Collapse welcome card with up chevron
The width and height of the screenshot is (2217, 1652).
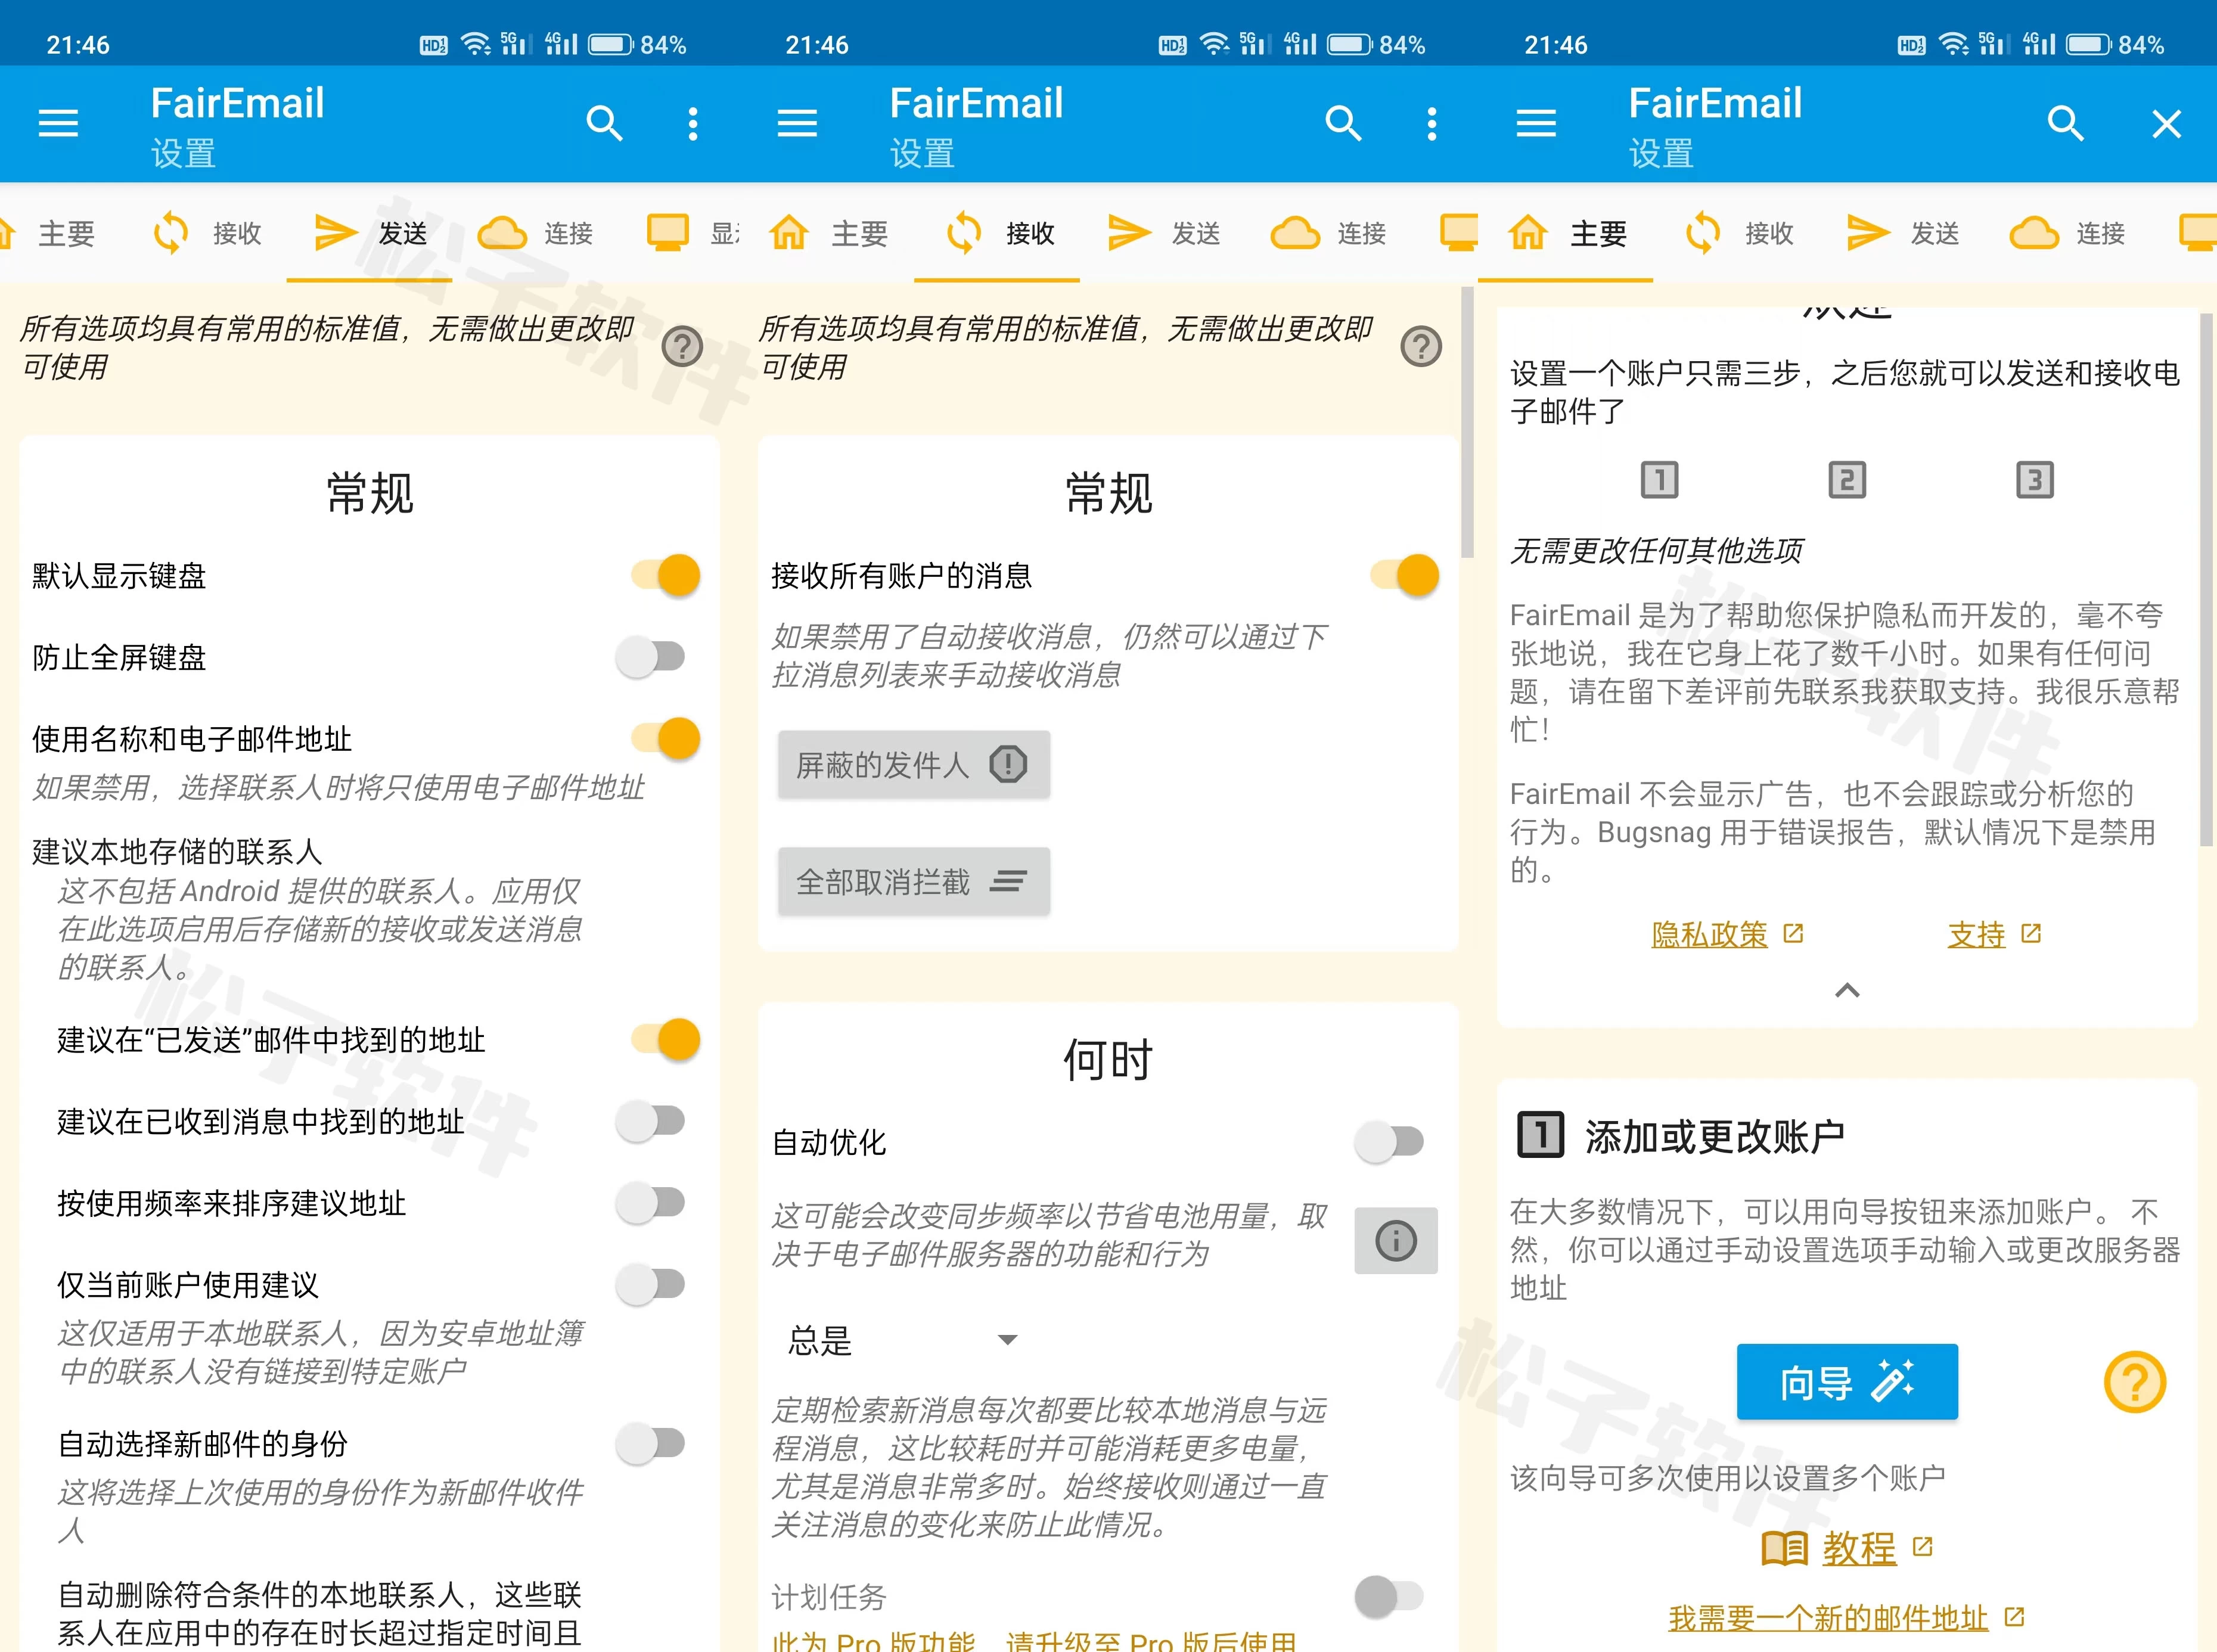1847,990
